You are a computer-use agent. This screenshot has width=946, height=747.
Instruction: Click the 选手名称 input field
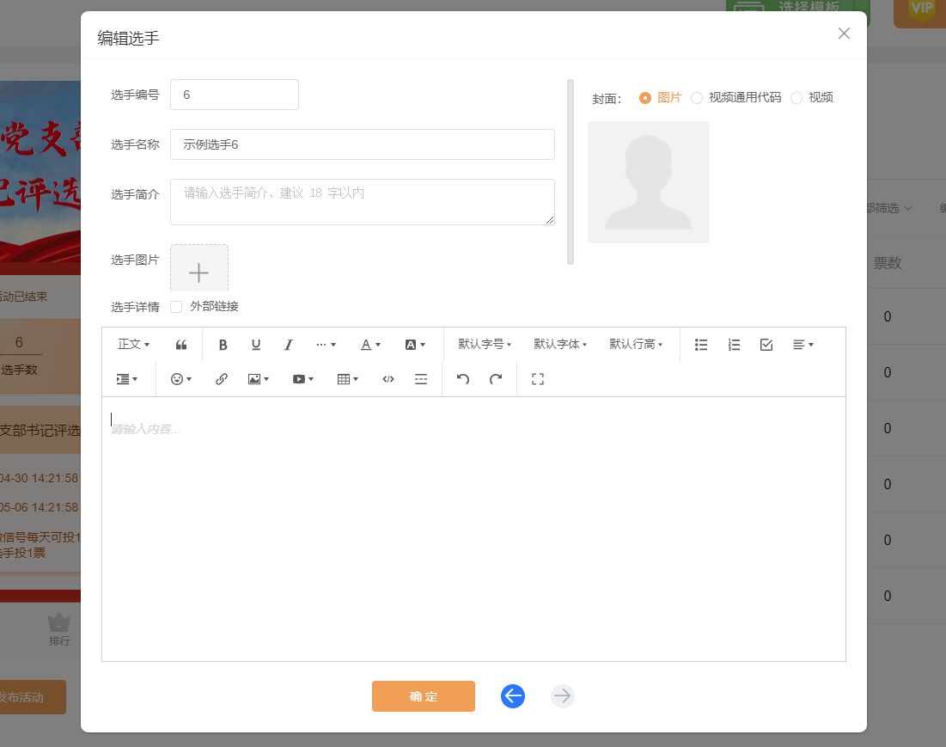[x=362, y=144]
